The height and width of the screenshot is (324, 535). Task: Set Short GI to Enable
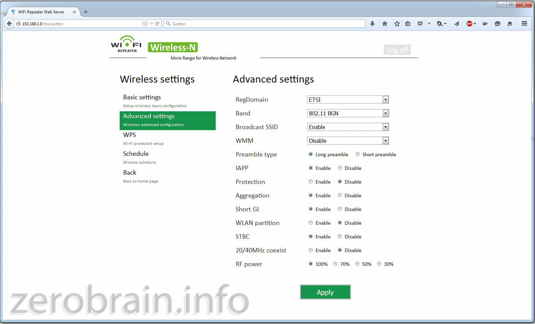pos(311,209)
